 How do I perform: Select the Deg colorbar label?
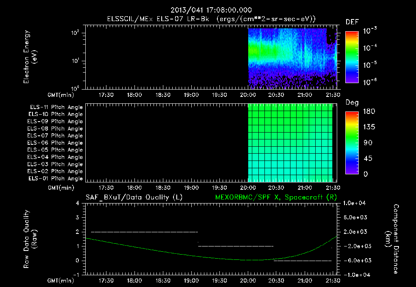[352, 103]
